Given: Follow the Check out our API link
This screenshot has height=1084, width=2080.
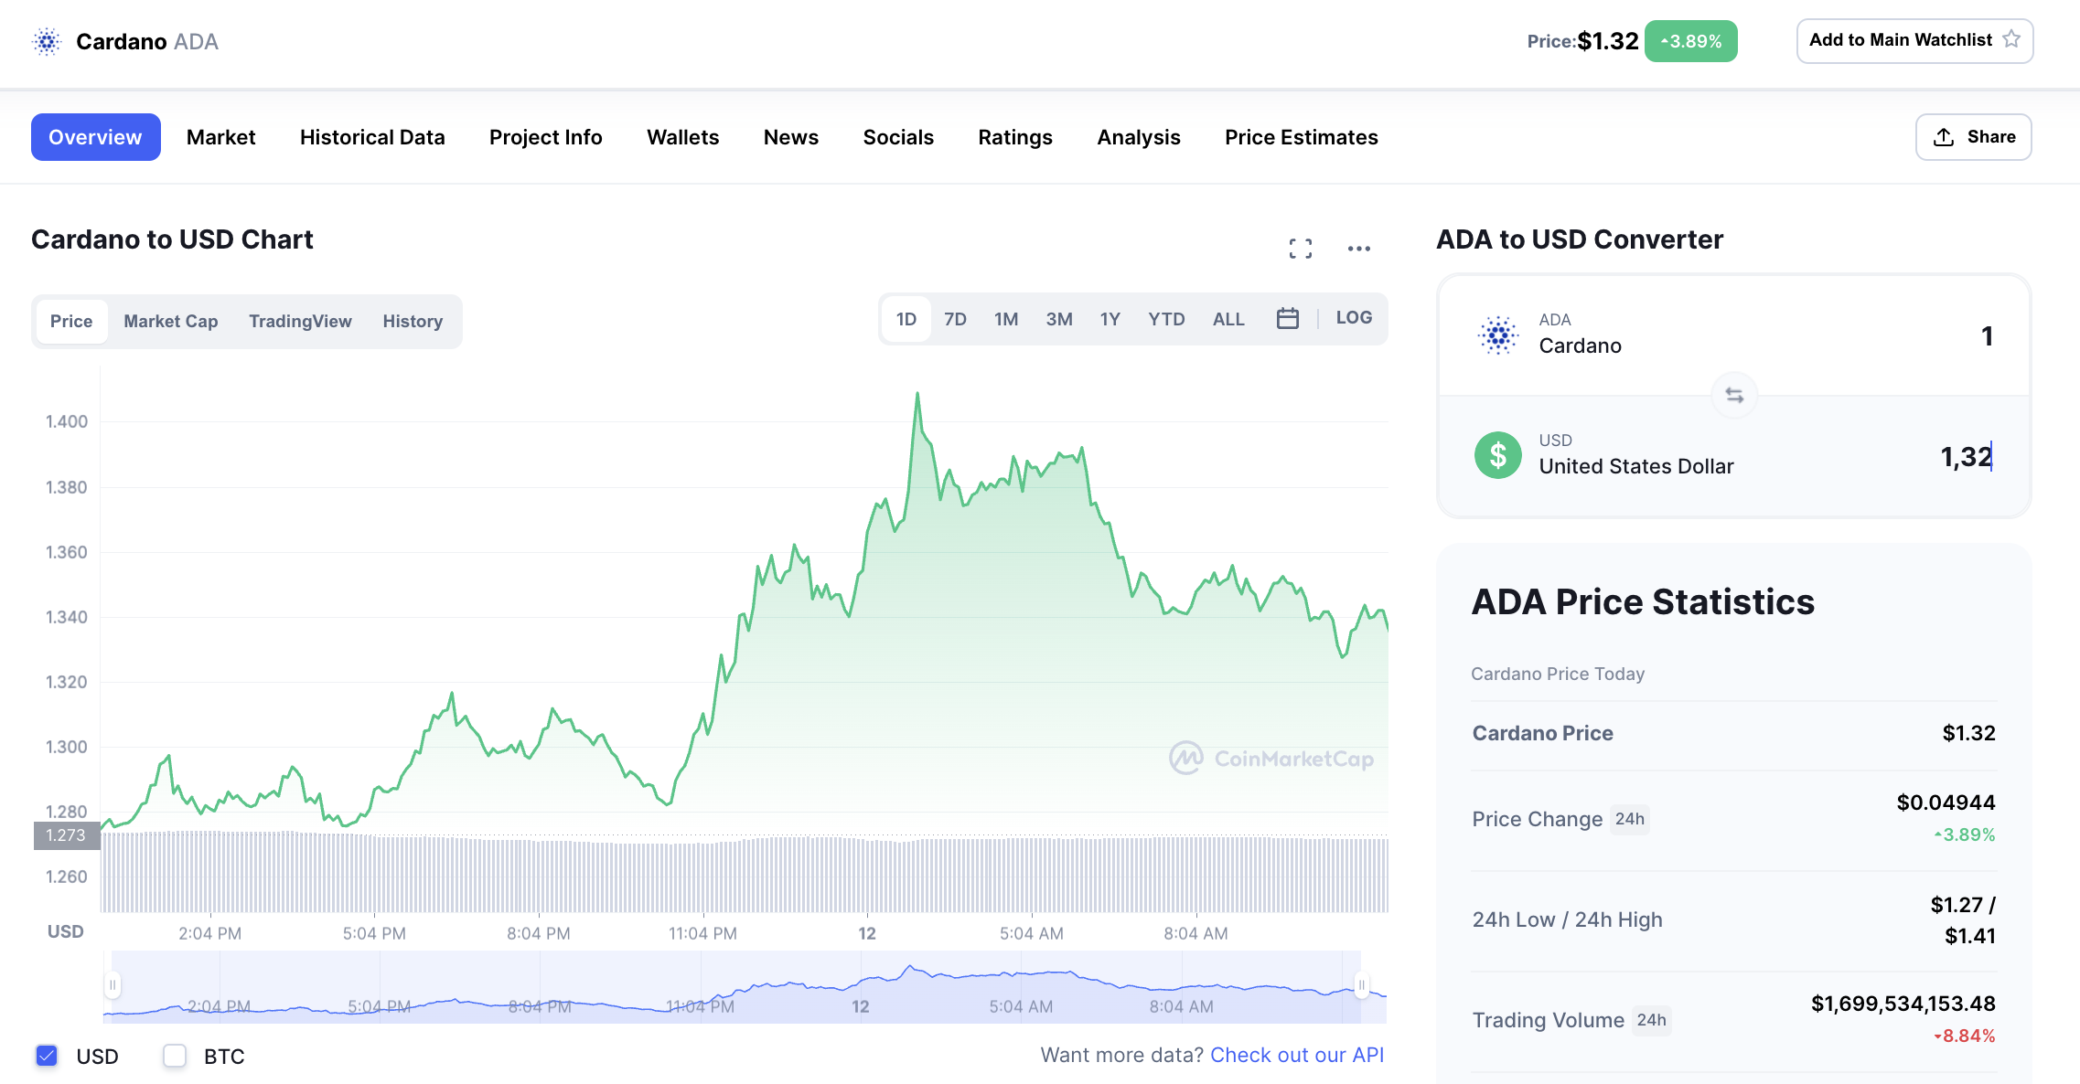Looking at the screenshot, I should pos(1297,1055).
